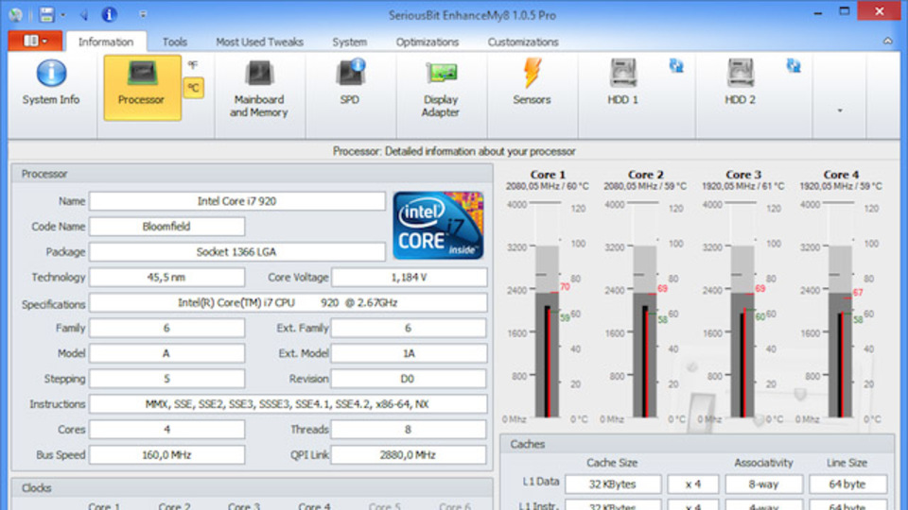The image size is (908, 510).
Task: Click the save icon in the quick access toolbar
Action: coord(46,14)
